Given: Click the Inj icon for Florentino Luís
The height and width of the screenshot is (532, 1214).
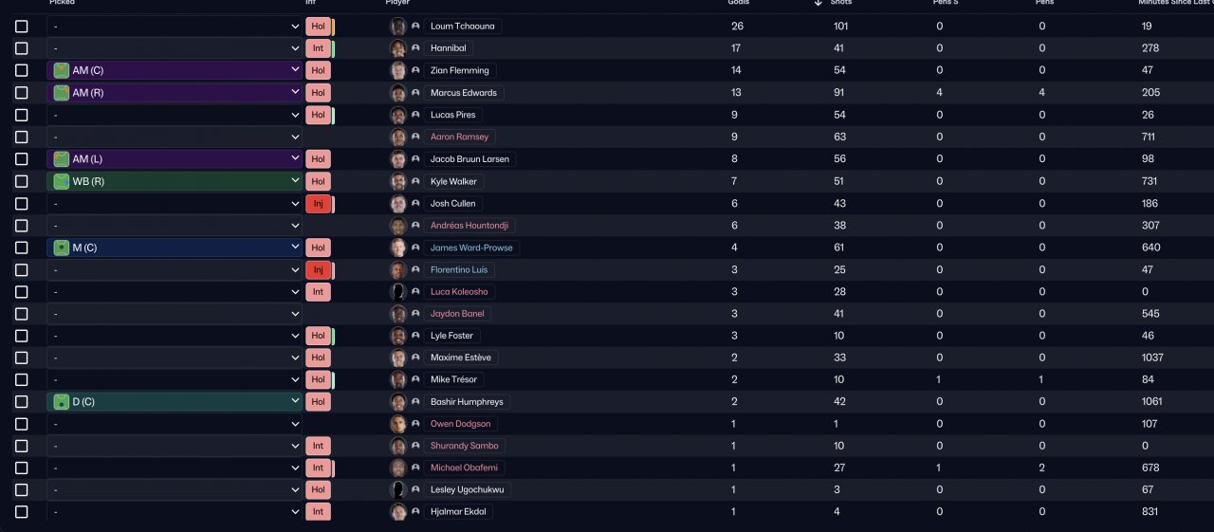Looking at the screenshot, I should click(318, 270).
